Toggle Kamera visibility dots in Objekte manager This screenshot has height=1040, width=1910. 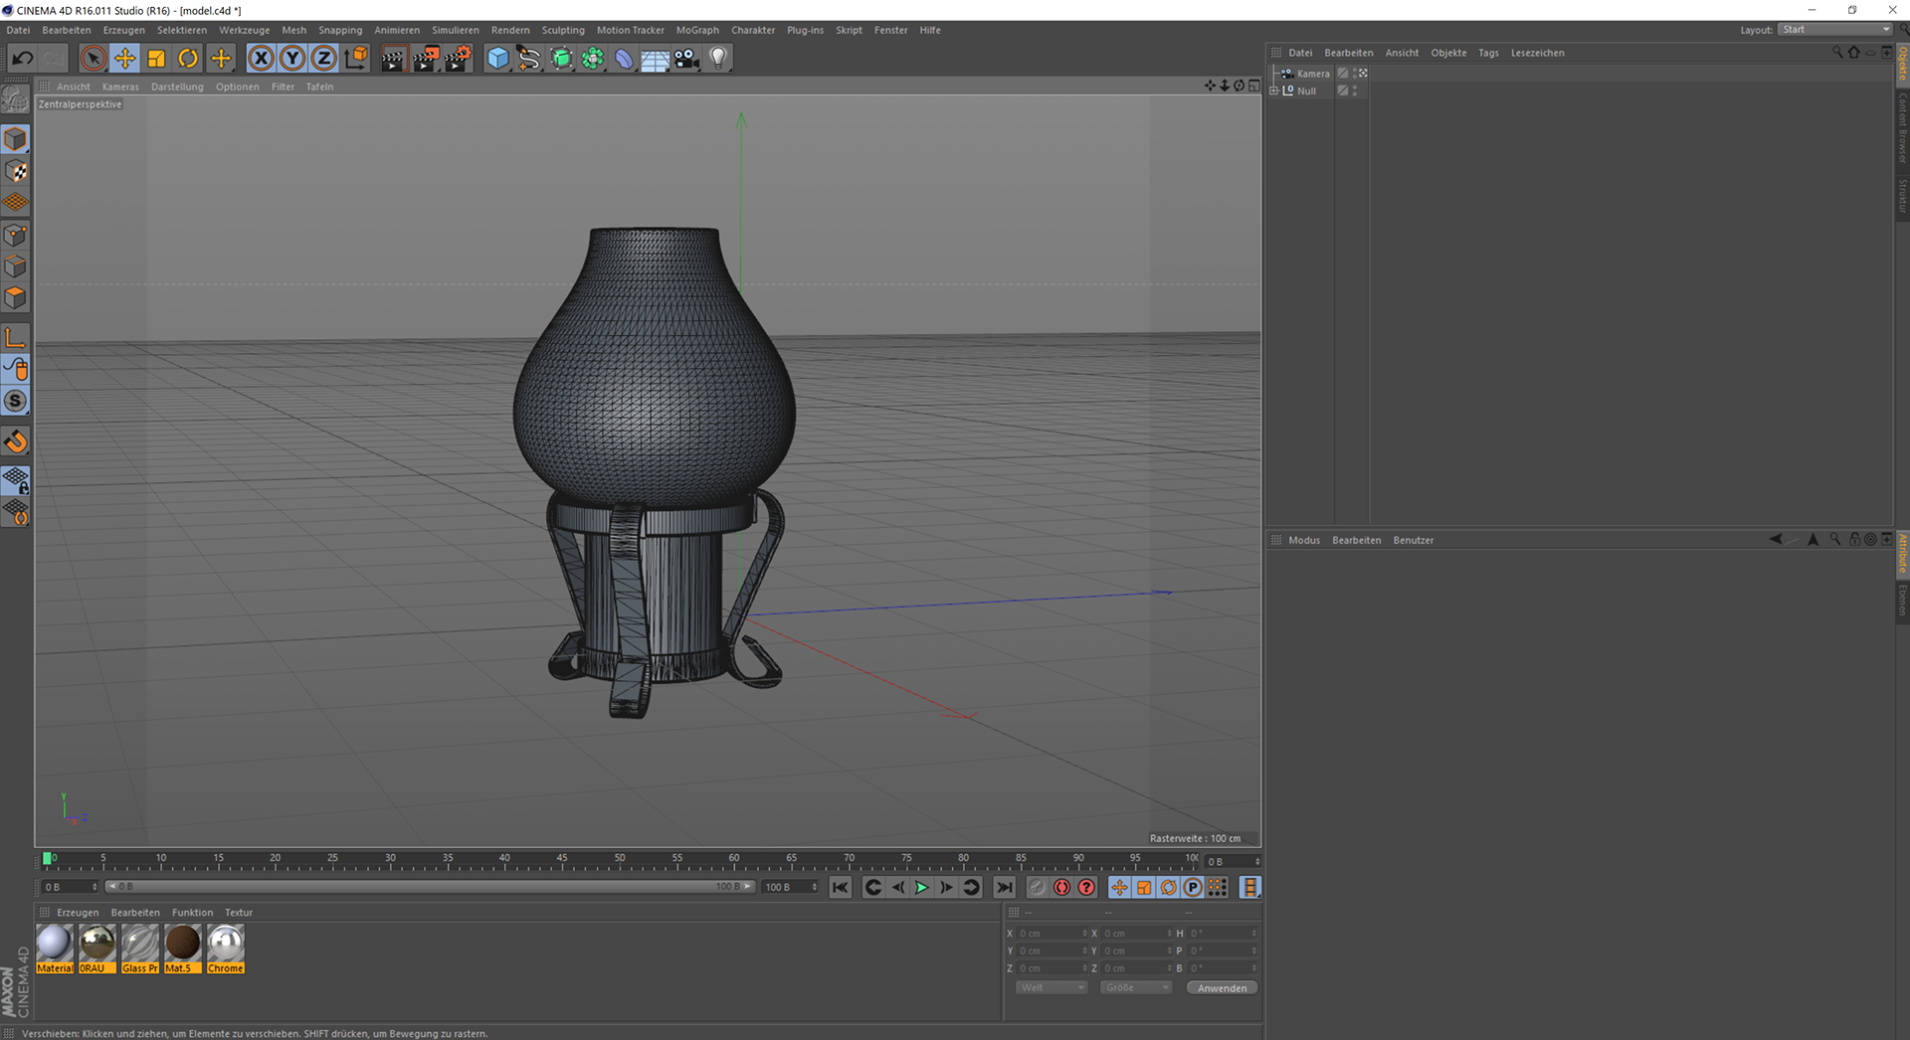pyautogui.click(x=1354, y=74)
